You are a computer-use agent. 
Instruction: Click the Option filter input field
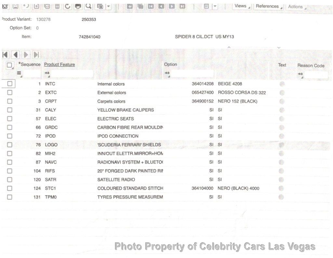pyautogui.click(x=192, y=73)
